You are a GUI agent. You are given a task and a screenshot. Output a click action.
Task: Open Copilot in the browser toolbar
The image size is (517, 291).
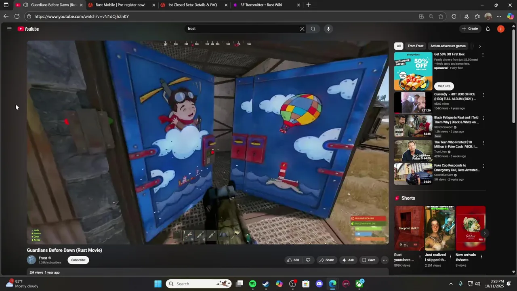(x=510, y=16)
